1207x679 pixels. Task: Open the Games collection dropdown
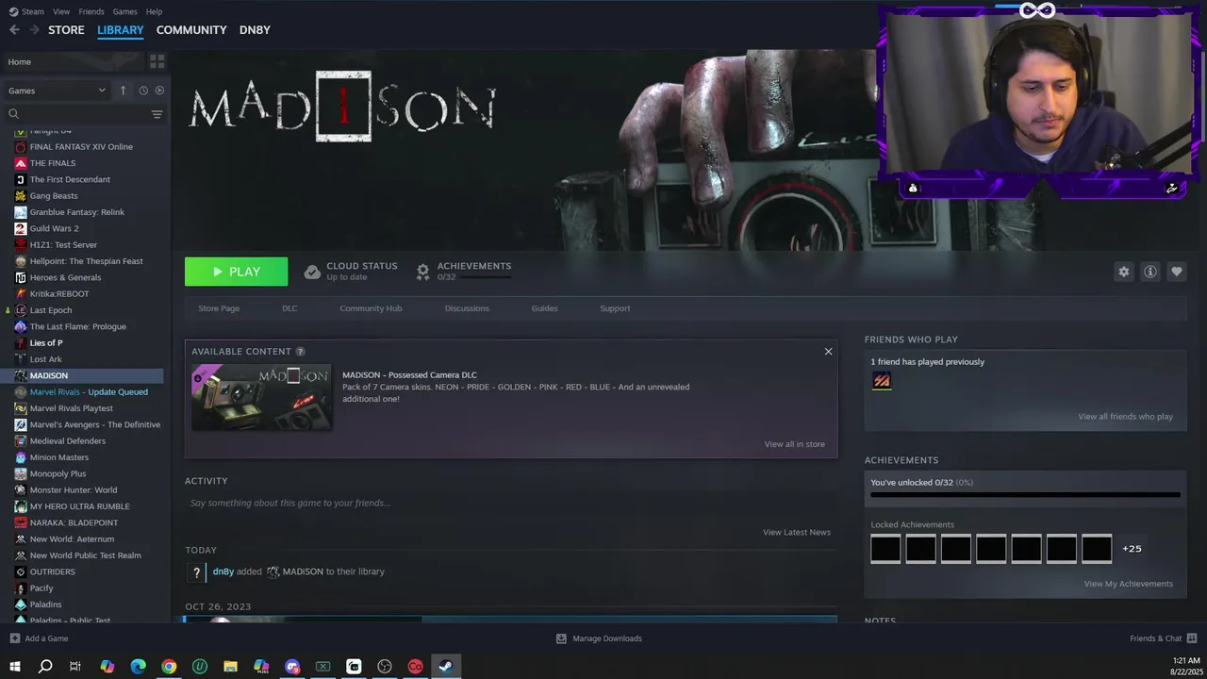tap(57, 91)
